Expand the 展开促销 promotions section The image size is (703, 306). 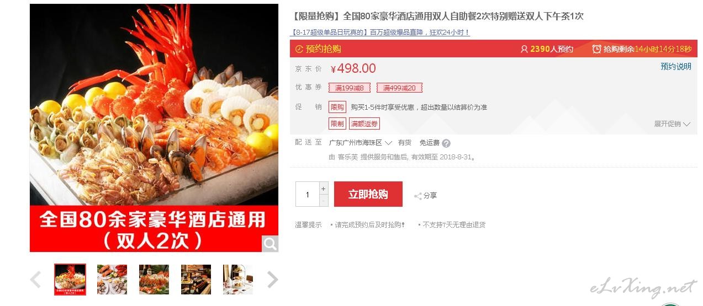coord(672,124)
